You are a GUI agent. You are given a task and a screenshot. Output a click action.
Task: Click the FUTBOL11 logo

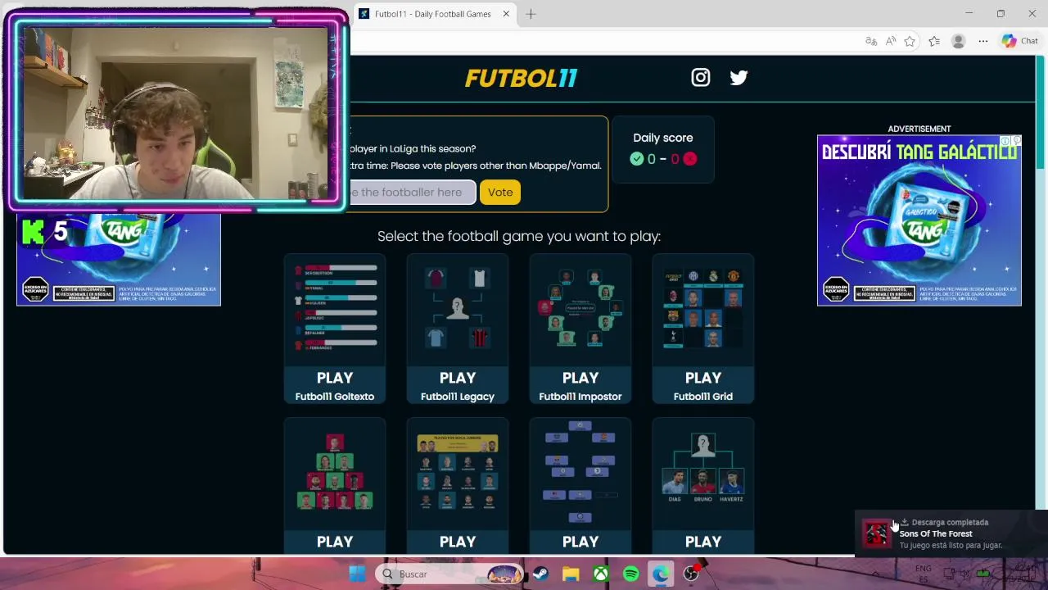click(521, 78)
